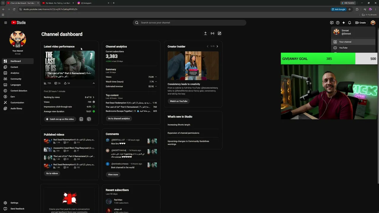Open the Creator Insider video thumbnail
This screenshot has width=379, height=213.
click(193, 66)
